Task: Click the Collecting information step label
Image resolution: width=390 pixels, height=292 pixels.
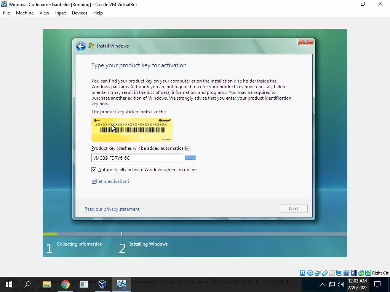Action: coord(80,244)
